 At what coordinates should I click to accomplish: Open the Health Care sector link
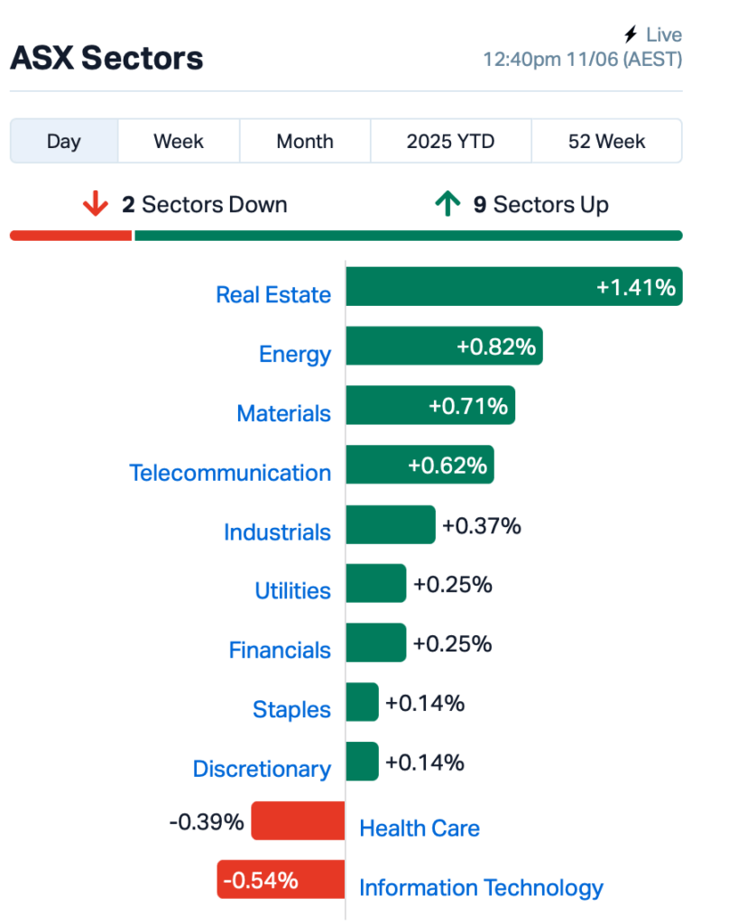pyautogui.click(x=420, y=828)
